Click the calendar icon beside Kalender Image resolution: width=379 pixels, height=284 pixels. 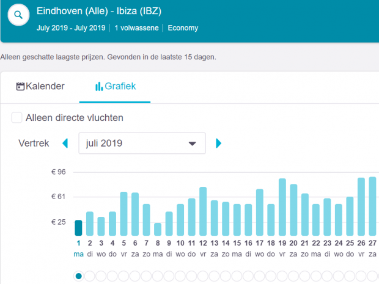20,87
